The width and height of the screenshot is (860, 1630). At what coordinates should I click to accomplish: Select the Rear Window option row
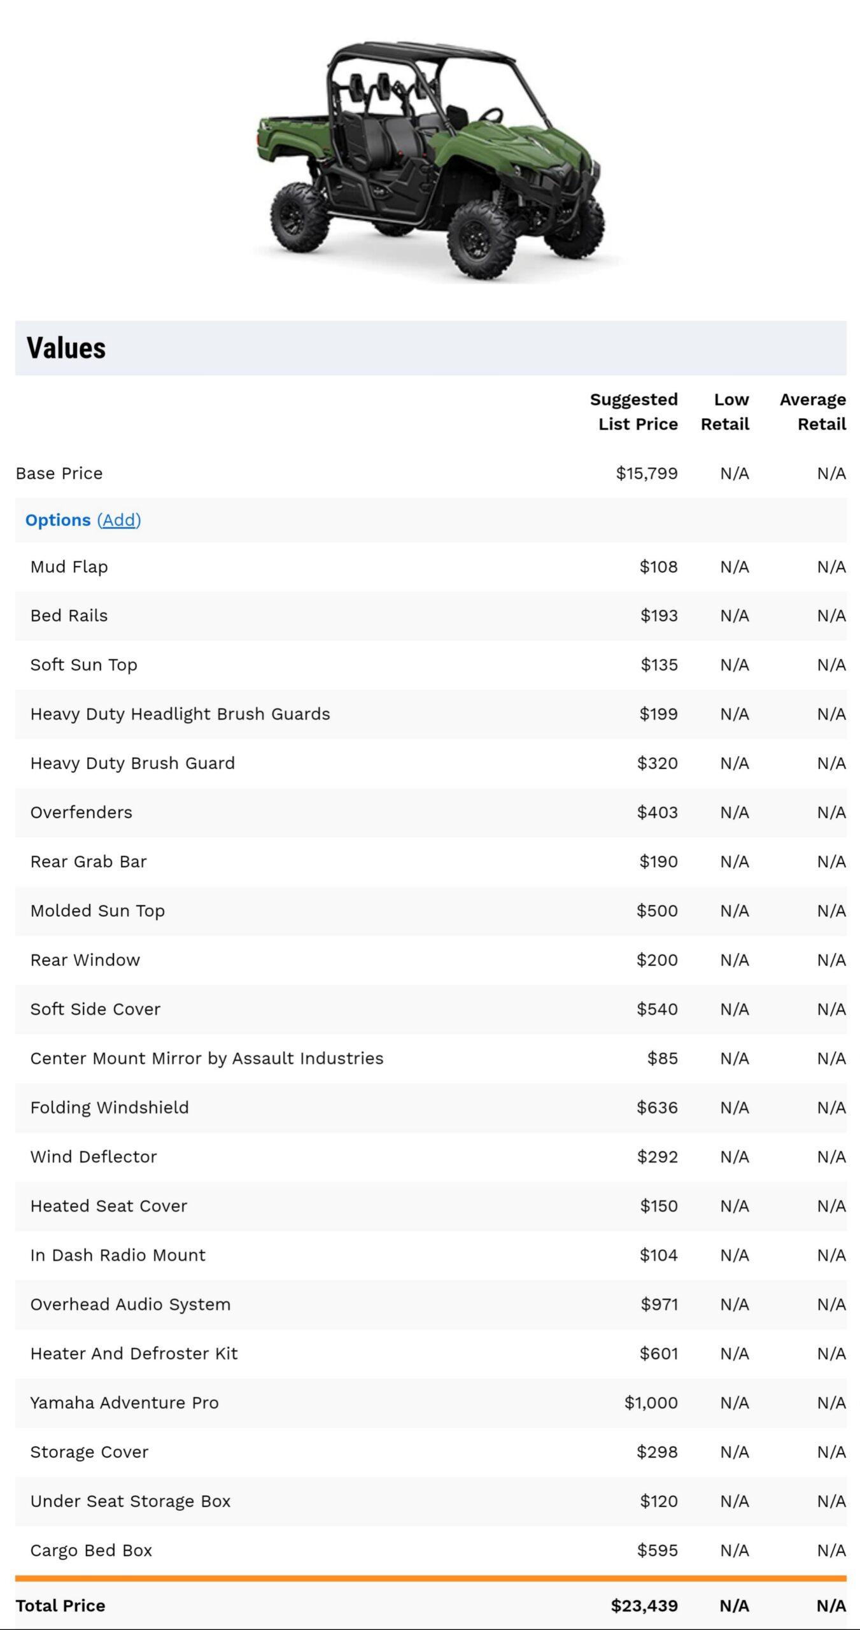[85, 960]
